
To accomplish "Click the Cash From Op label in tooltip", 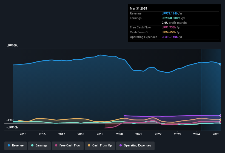I will [139, 32].
